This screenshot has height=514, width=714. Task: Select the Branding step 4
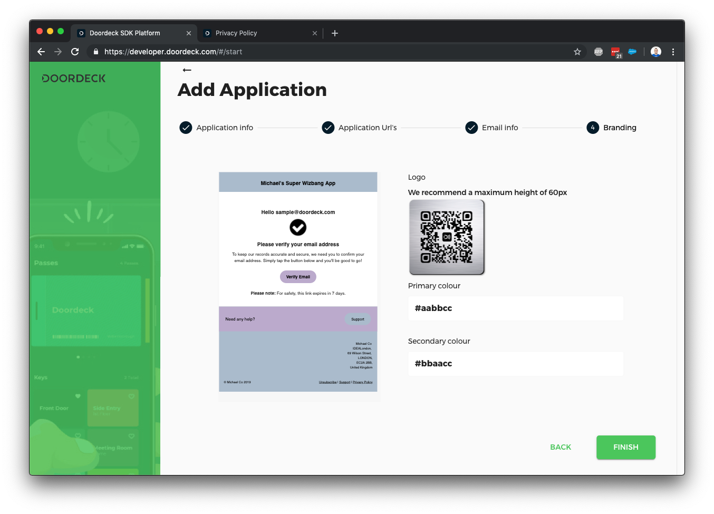(611, 128)
